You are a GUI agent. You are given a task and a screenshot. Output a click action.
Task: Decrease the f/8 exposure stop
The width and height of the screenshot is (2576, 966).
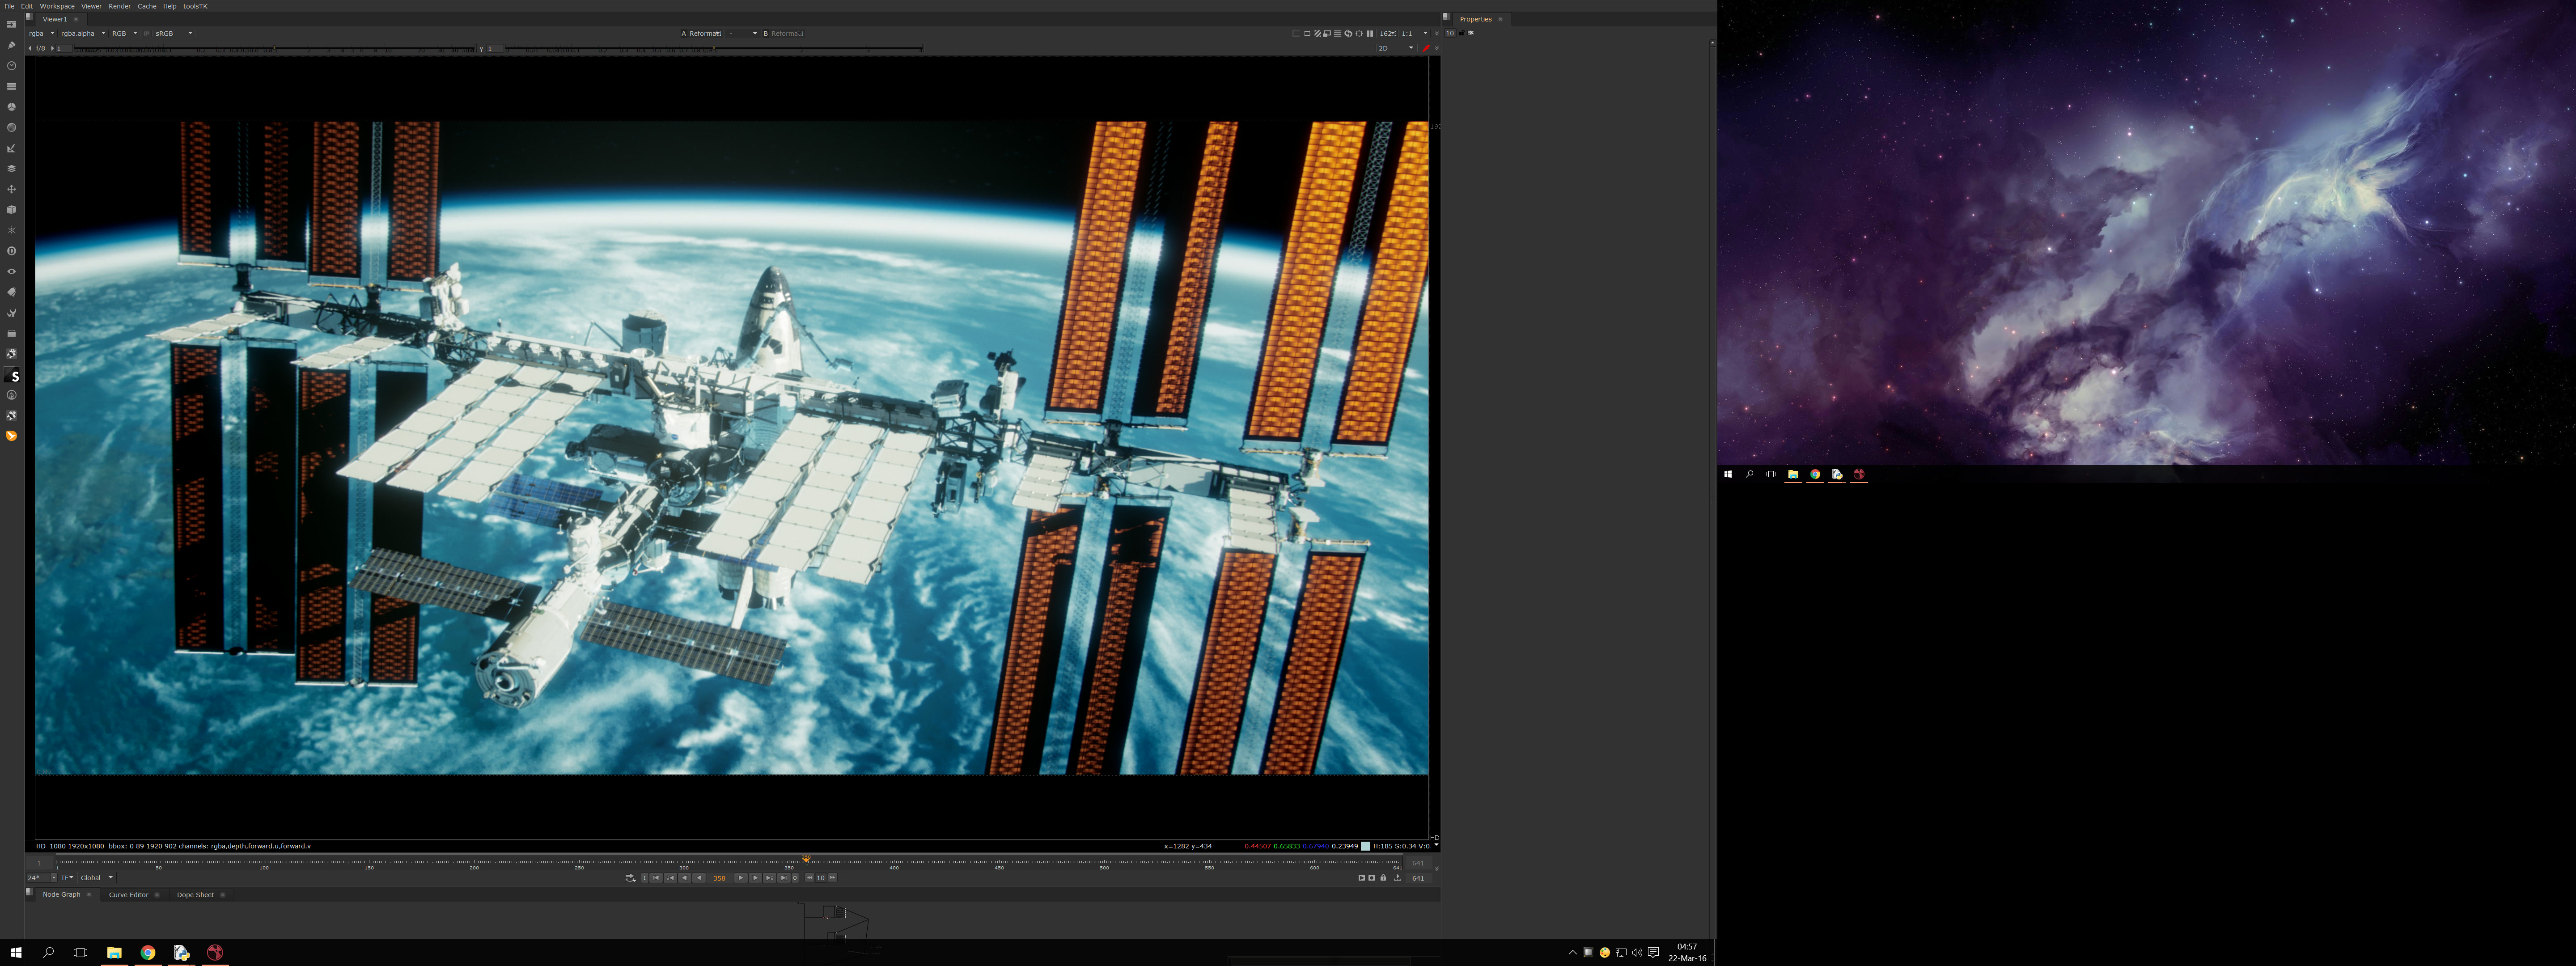(x=30, y=48)
